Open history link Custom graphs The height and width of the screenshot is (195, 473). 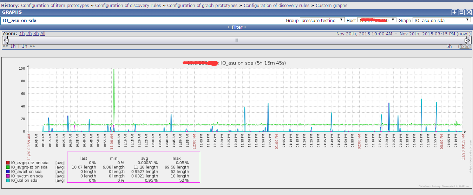pos(331,6)
